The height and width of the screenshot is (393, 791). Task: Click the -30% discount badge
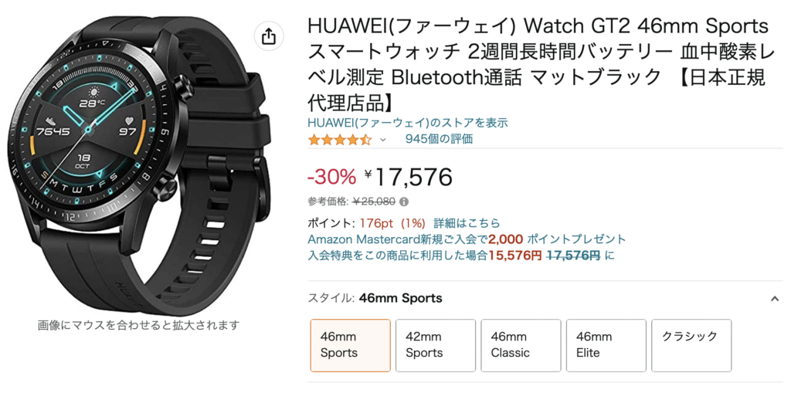click(x=332, y=176)
